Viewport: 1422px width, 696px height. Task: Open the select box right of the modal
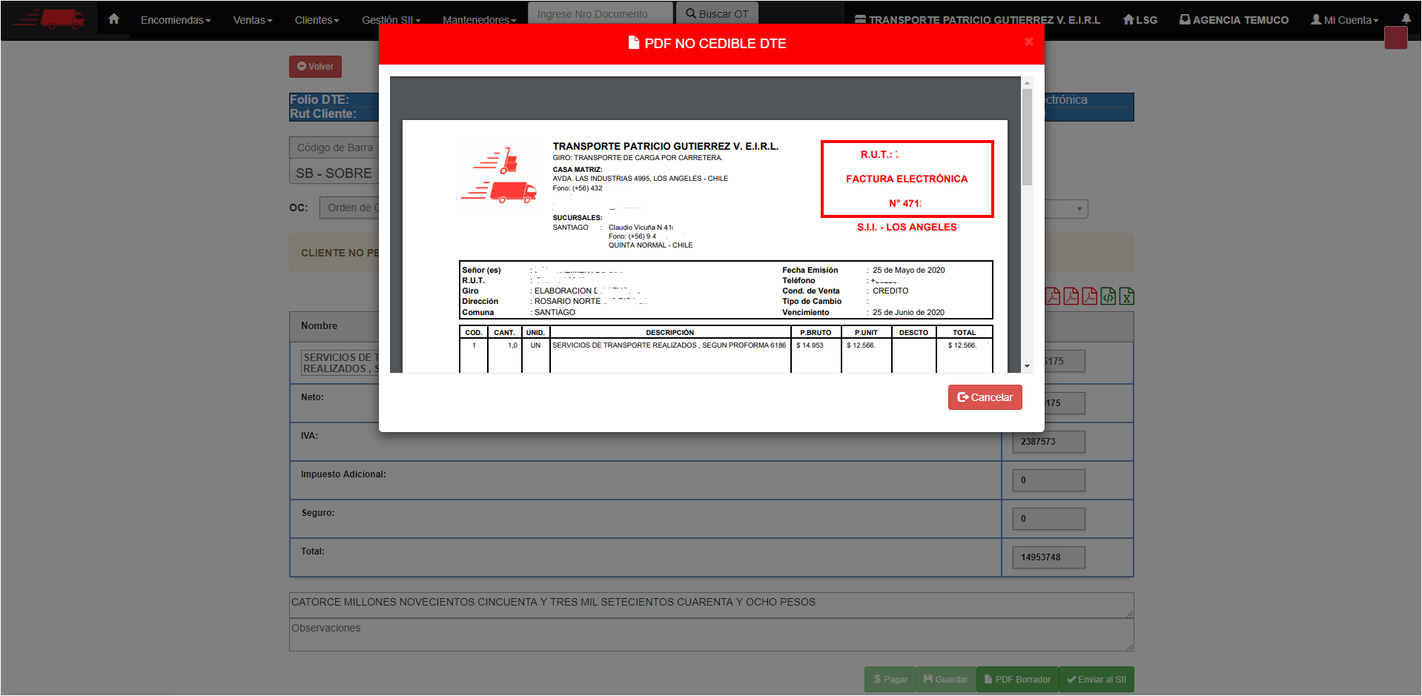[1066, 209]
